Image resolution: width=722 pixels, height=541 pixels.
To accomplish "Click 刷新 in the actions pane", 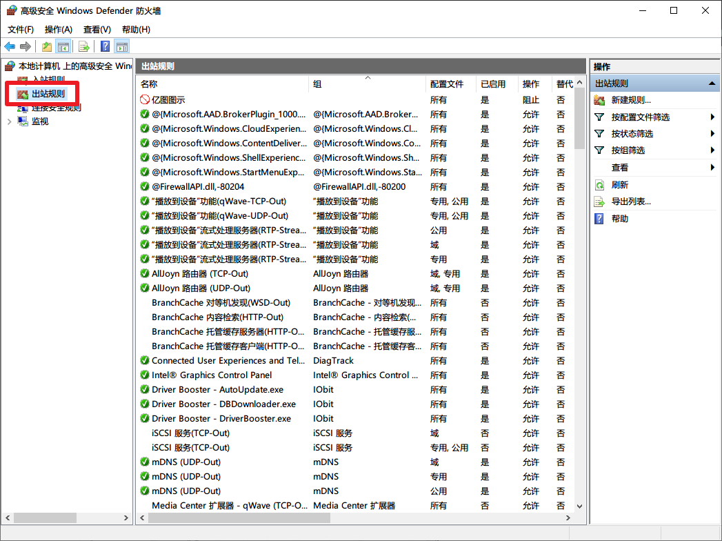I will 620,185.
